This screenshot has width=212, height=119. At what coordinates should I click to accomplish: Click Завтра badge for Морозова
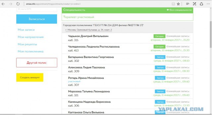pos(160,91)
